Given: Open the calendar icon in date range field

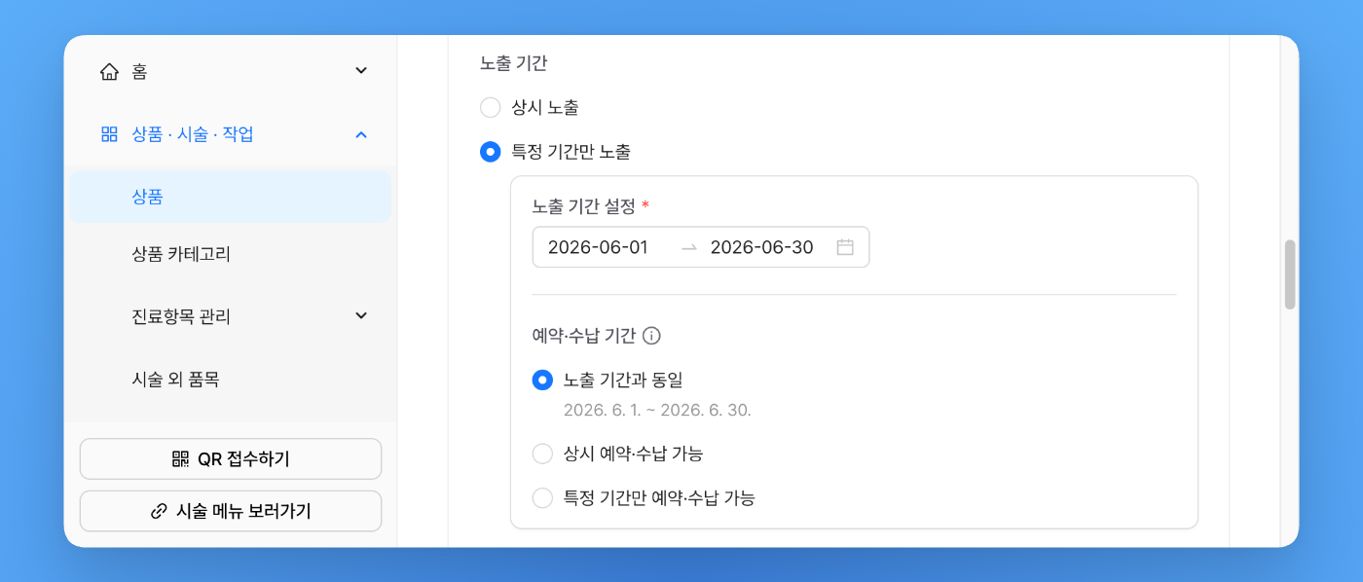Looking at the screenshot, I should pos(845,247).
